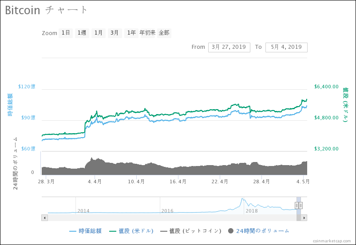Click the $90億 axis label
This screenshot has width=356, height=245.
pyautogui.click(x=28, y=118)
